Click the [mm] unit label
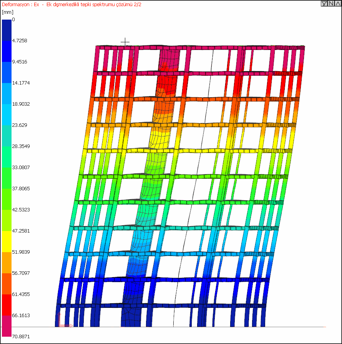Screen dimensions: 342x344 click(x=7, y=12)
